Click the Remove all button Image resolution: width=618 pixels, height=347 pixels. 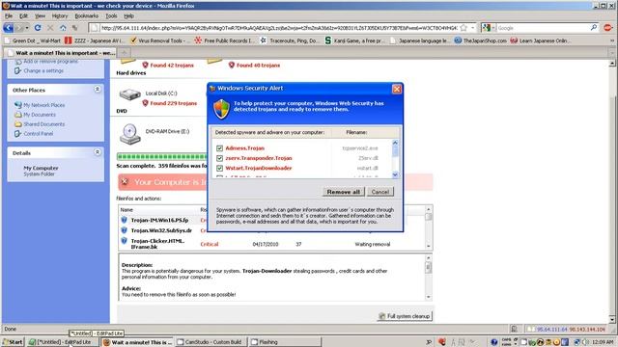(x=343, y=192)
